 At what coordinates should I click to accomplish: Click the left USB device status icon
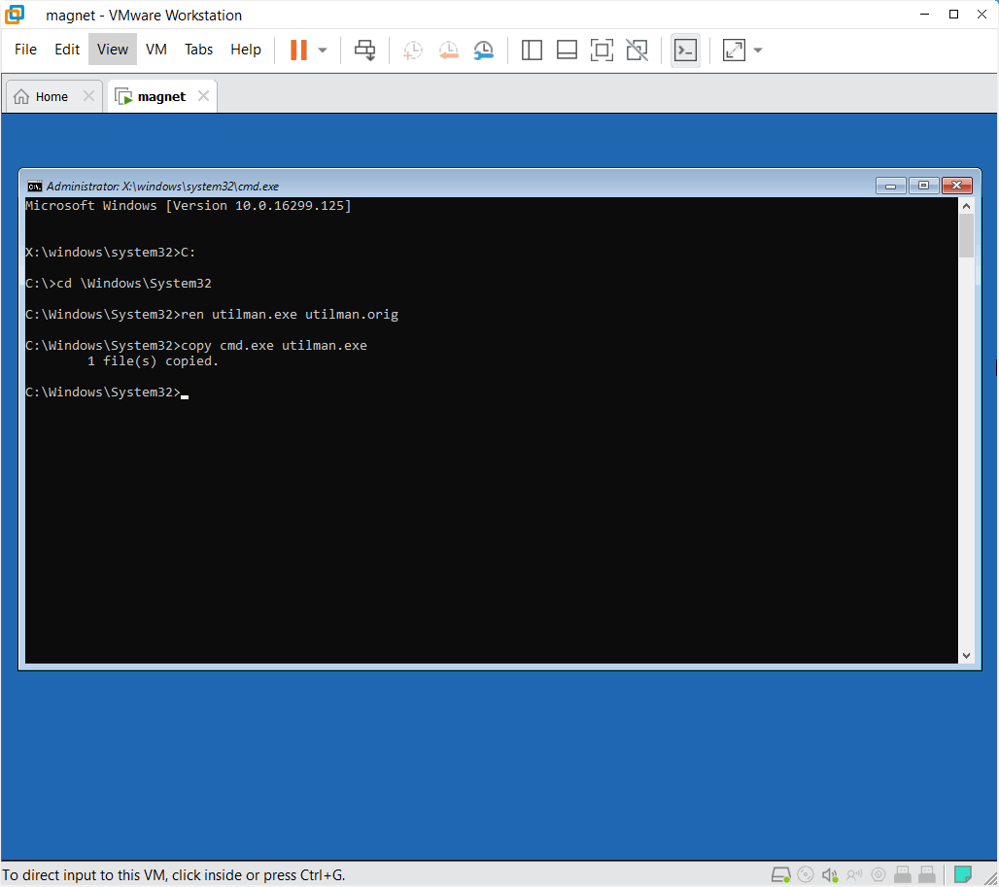[x=902, y=875]
